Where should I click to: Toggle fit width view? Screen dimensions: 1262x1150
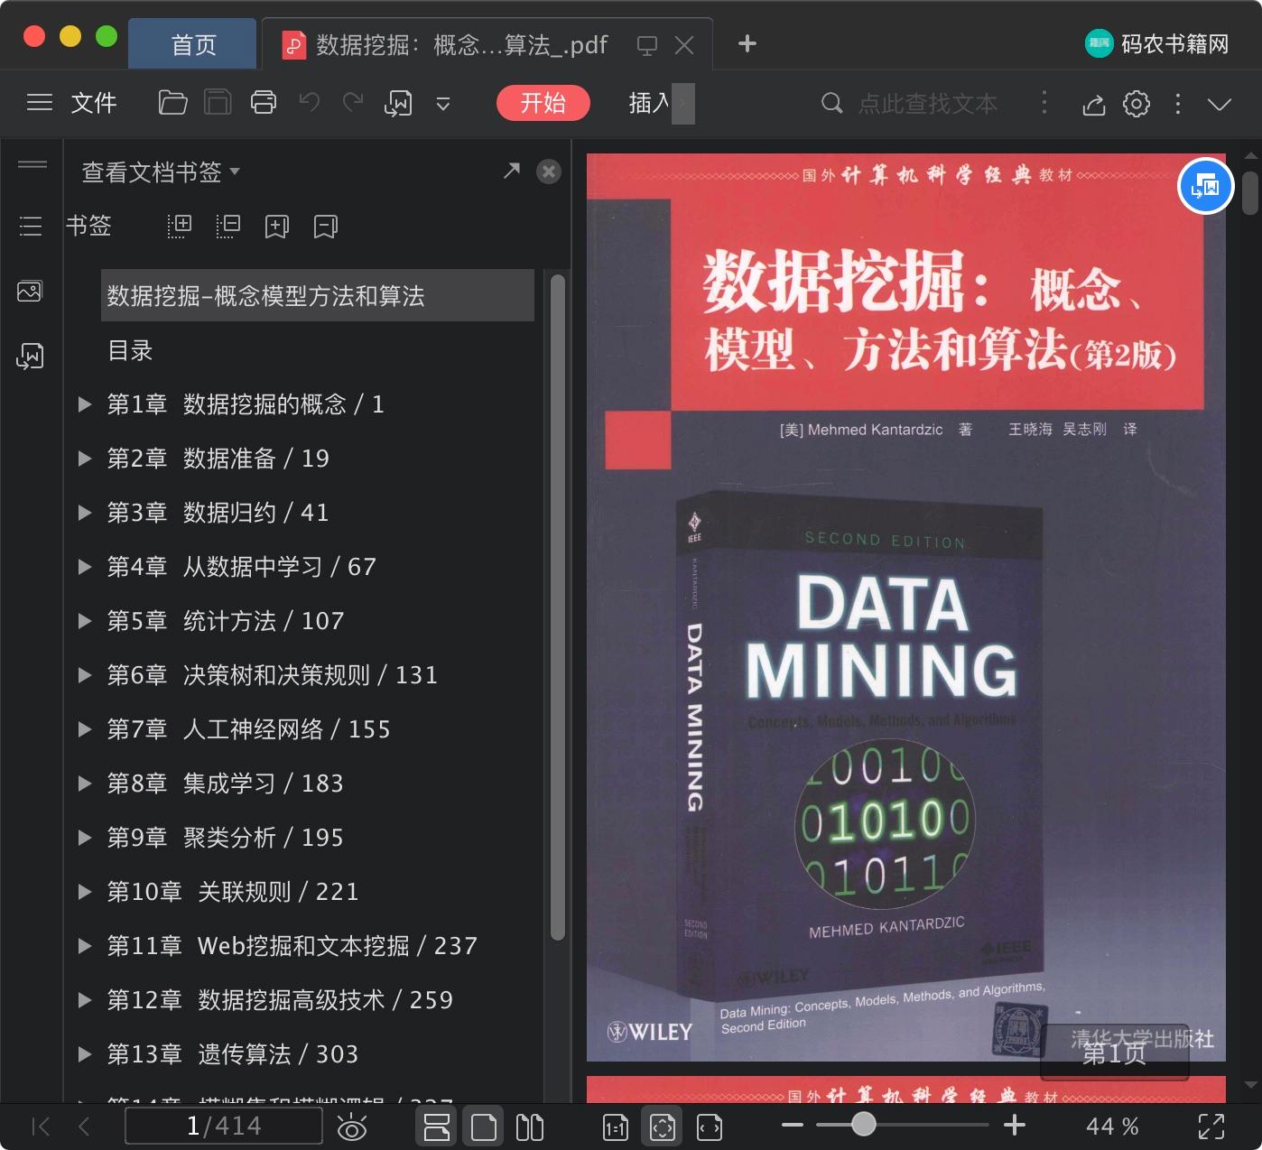click(x=710, y=1127)
